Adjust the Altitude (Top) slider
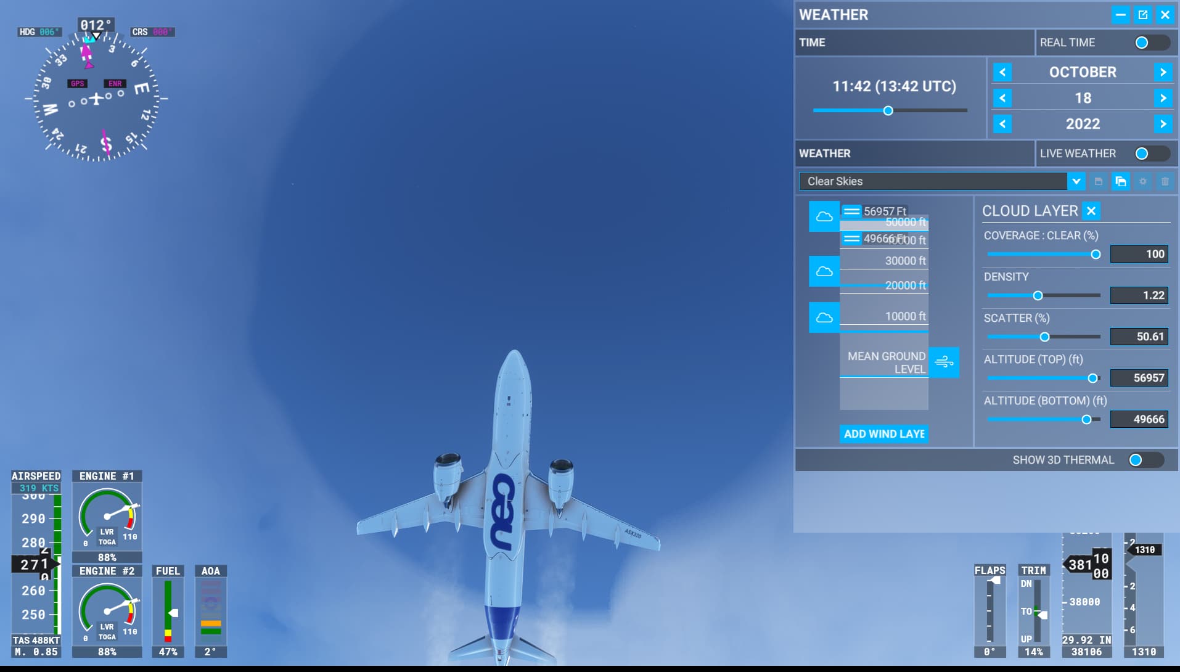Image resolution: width=1180 pixels, height=672 pixels. point(1044,378)
